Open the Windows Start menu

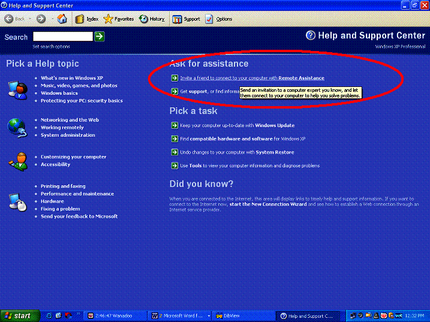click(17, 315)
